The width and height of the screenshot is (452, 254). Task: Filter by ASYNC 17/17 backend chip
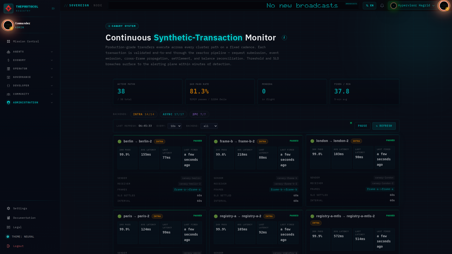173,114
